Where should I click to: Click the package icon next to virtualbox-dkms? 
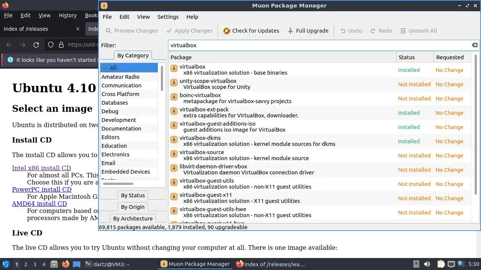pos(174,139)
